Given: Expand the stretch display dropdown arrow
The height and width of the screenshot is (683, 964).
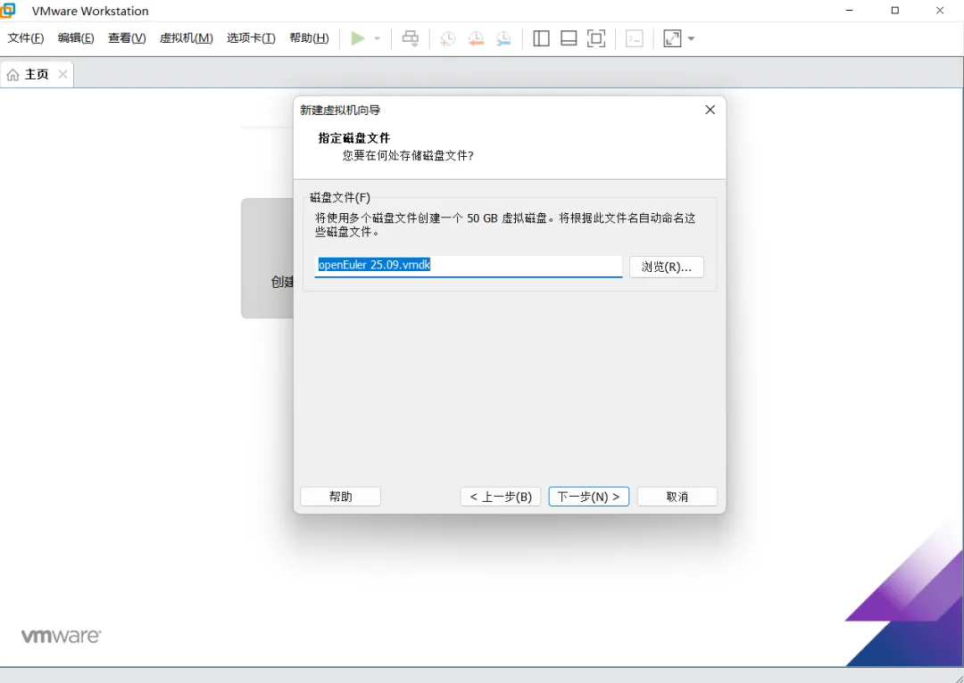Looking at the screenshot, I should pos(691,38).
